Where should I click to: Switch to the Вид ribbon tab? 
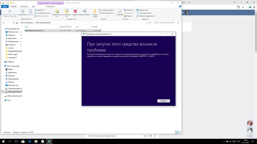coord(33,6)
